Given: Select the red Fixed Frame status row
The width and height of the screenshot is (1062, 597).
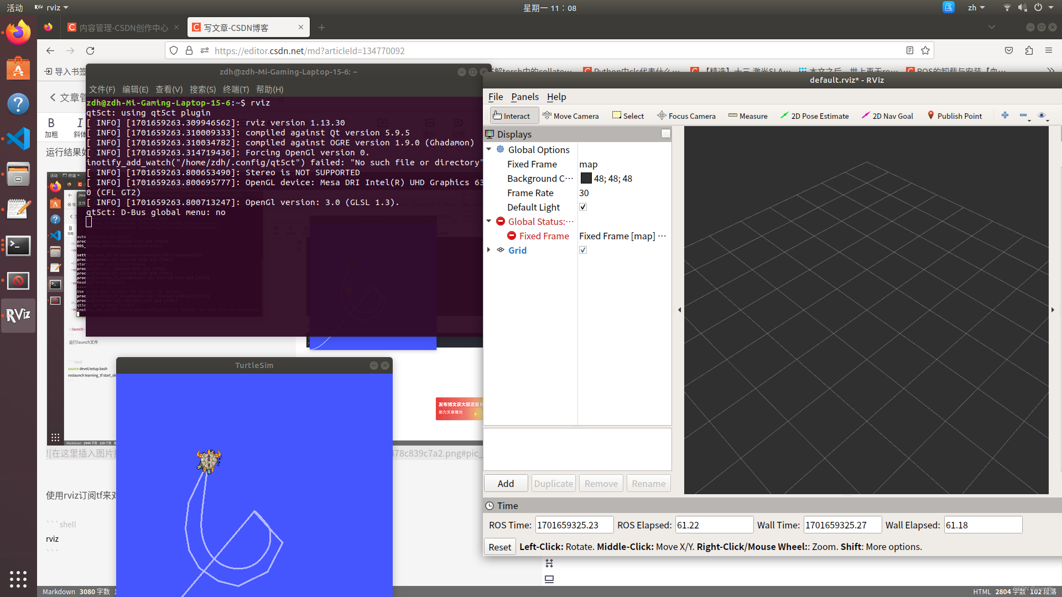Looking at the screenshot, I should 577,235.
